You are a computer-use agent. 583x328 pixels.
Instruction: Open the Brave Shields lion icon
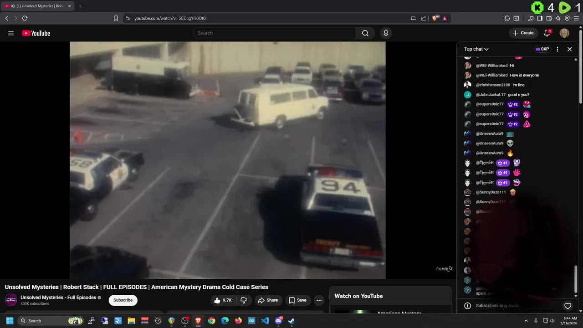coord(435,18)
